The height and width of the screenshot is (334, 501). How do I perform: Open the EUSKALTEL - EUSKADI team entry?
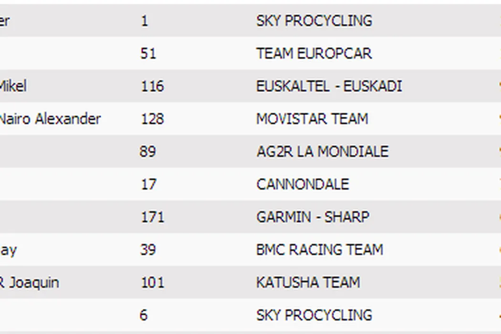click(329, 86)
